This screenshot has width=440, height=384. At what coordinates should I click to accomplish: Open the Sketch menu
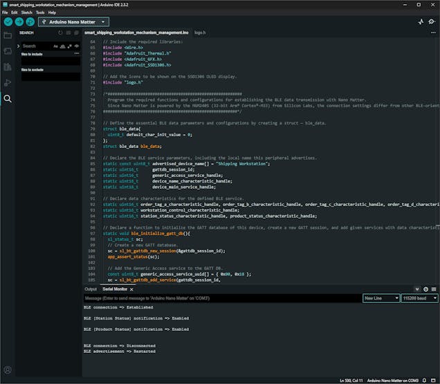click(26, 12)
